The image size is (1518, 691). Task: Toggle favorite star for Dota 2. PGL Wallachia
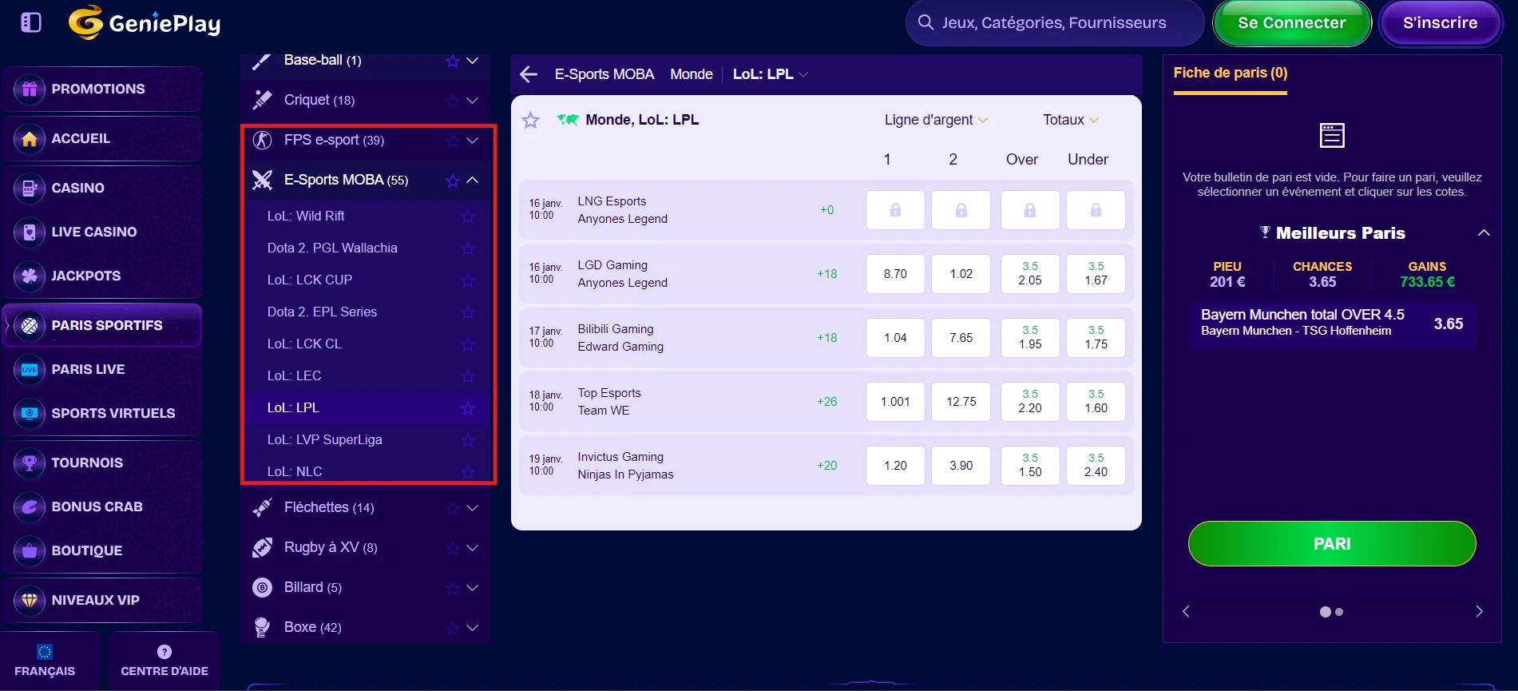[468, 248]
